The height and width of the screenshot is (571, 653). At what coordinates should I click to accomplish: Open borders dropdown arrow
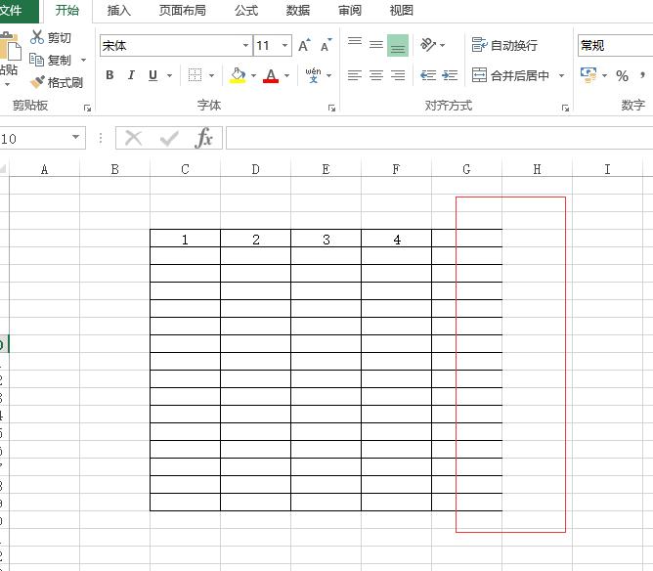(x=211, y=76)
